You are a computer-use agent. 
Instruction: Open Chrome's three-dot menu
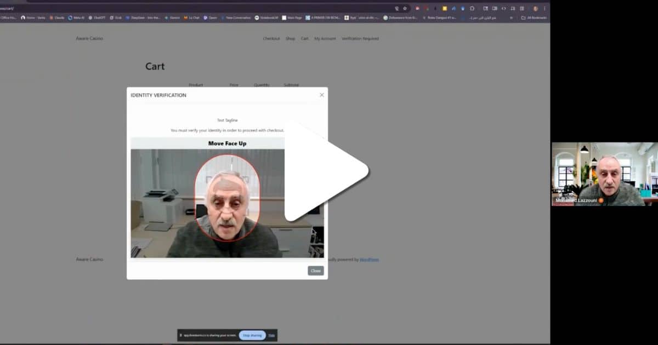(x=544, y=9)
